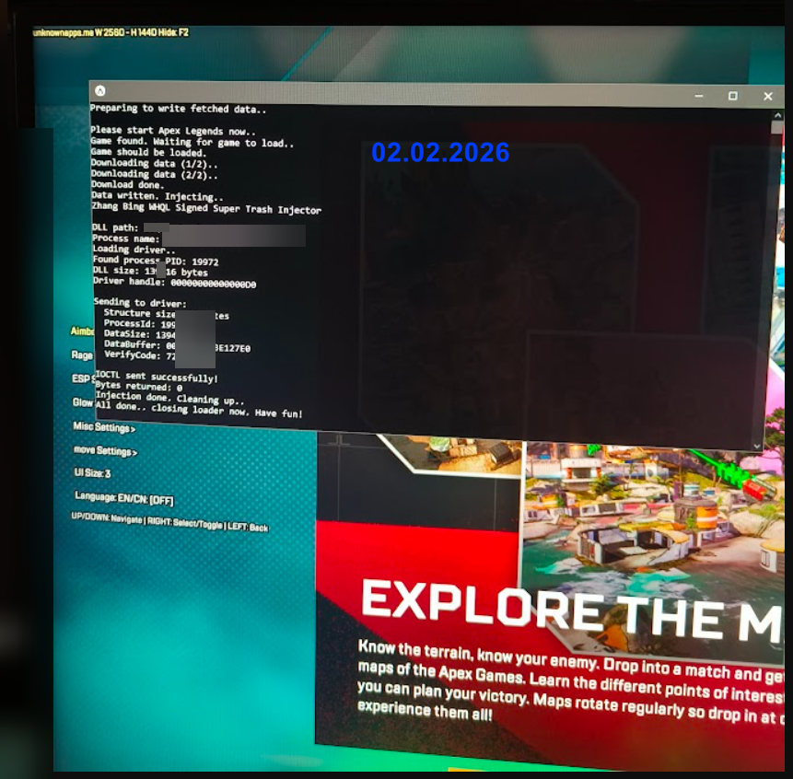Viewport: 793px width, 779px height.
Task: Maximize the injector console window
Action: pos(733,96)
